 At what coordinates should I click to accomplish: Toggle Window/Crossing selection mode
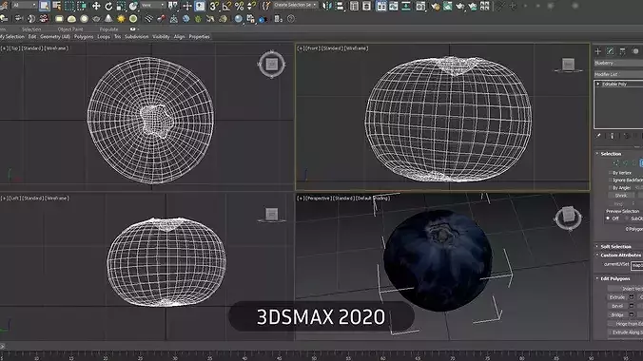pos(82,6)
